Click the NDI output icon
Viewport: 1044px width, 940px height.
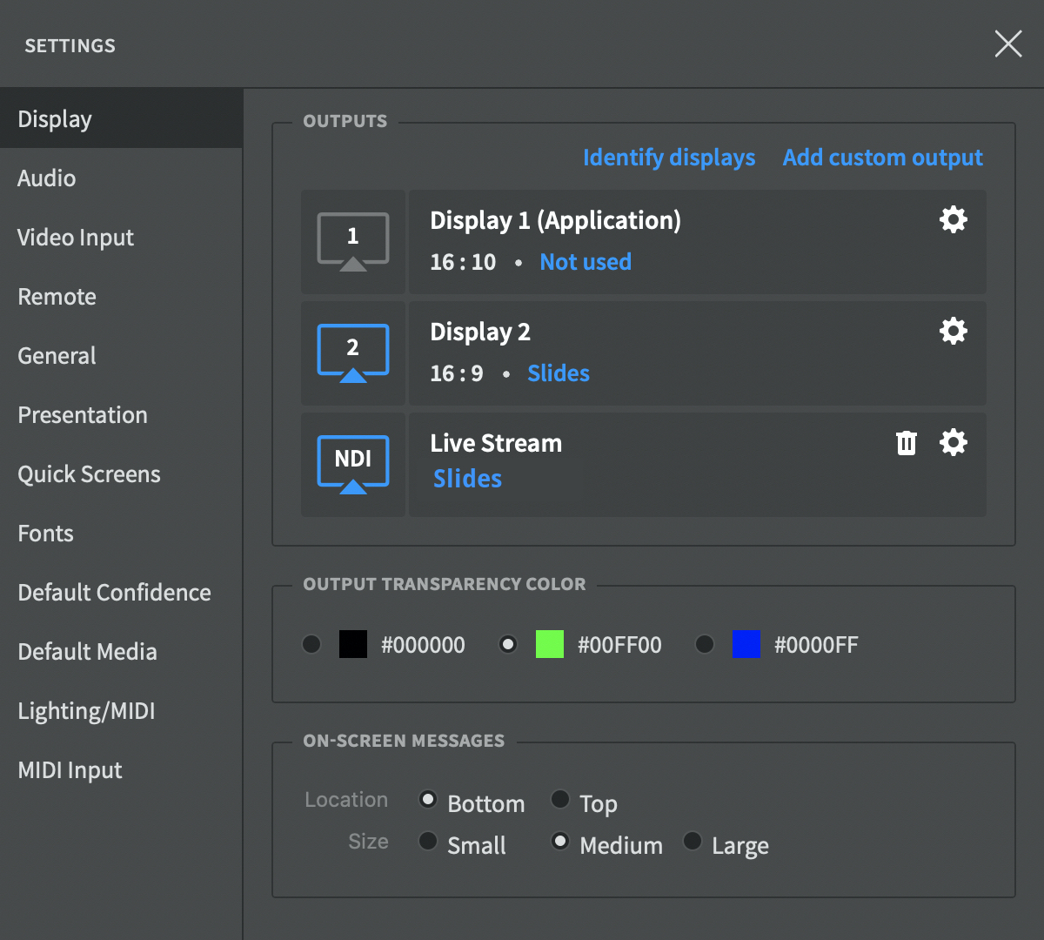[x=352, y=464]
